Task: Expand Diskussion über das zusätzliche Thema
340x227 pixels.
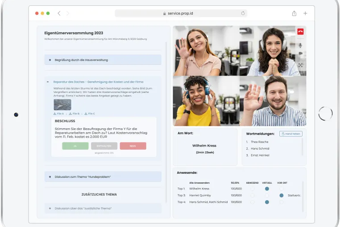Action: coord(103,208)
